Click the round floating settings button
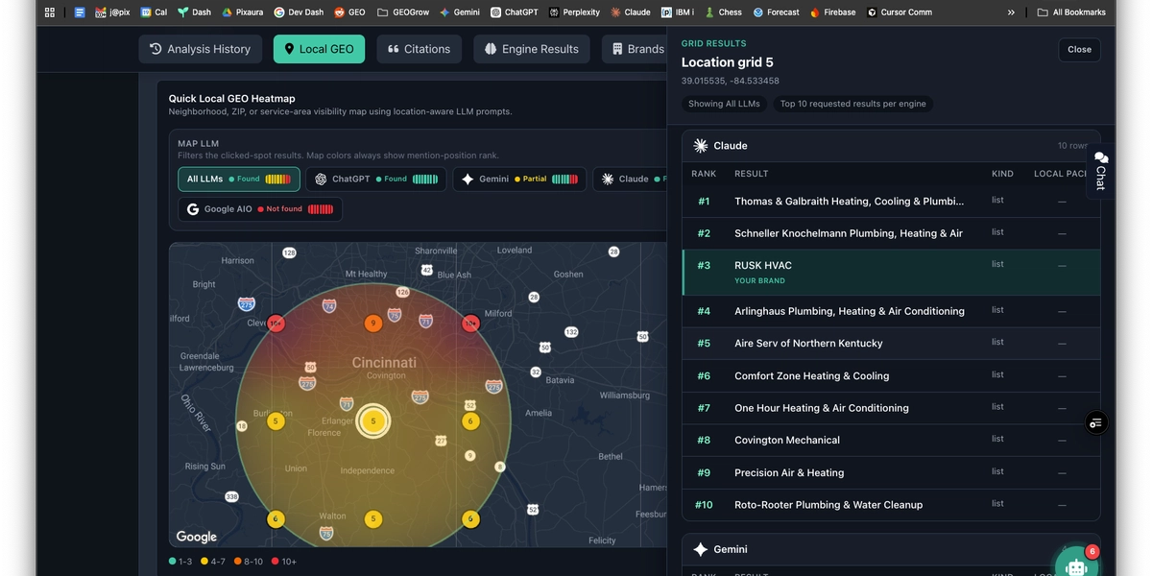The width and height of the screenshot is (1152, 576). click(x=1096, y=422)
